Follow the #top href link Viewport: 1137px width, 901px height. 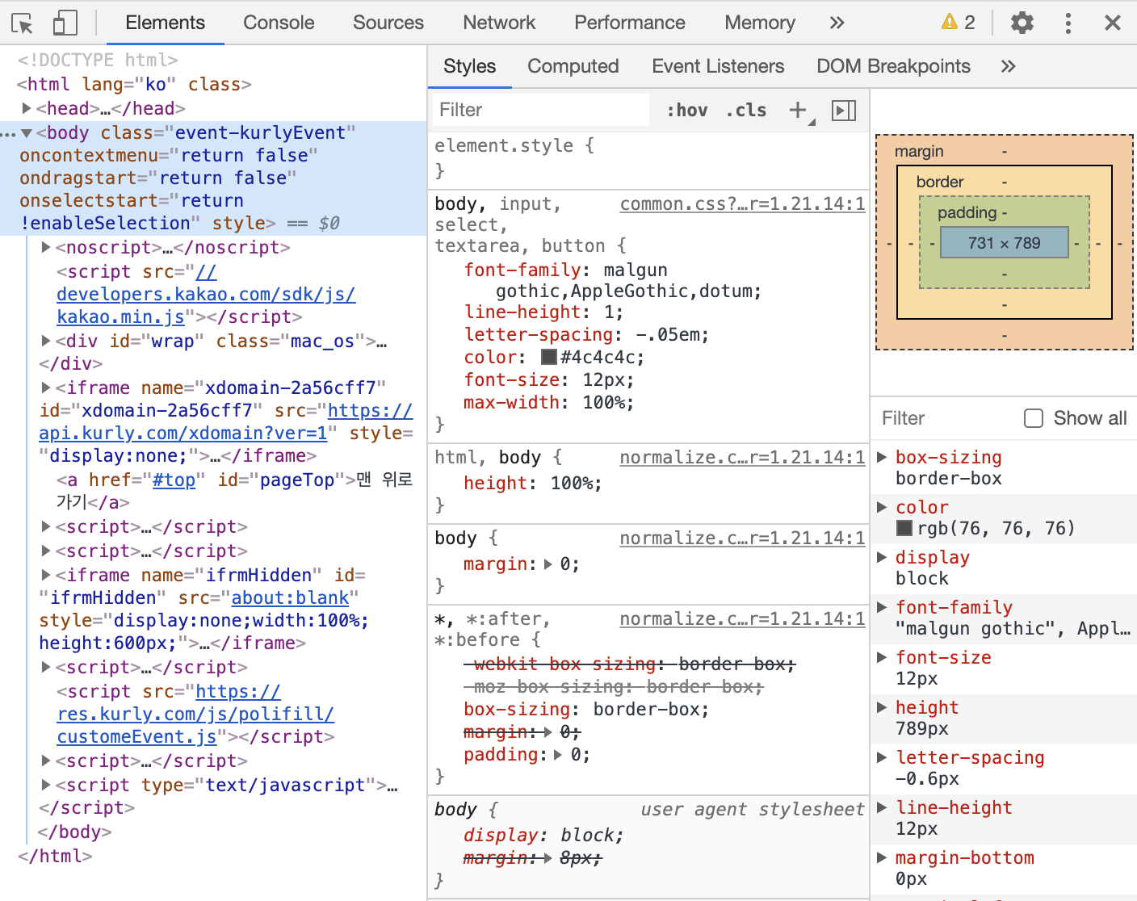click(x=174, y=480)
